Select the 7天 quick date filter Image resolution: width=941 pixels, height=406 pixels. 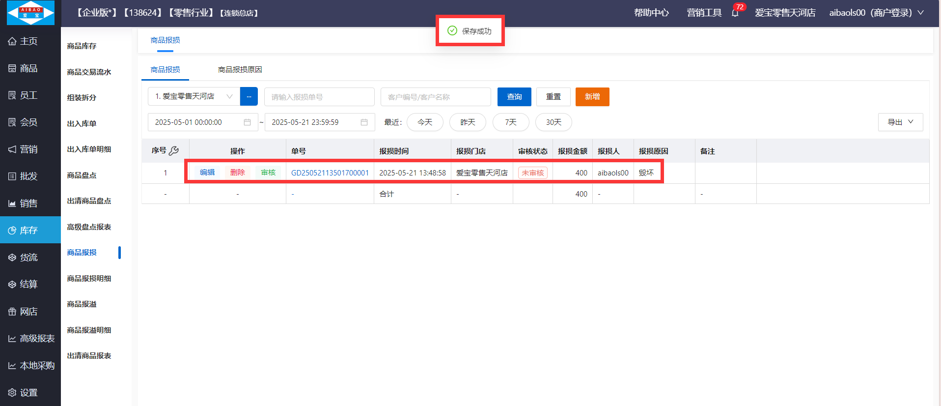(x=511, y=122)
